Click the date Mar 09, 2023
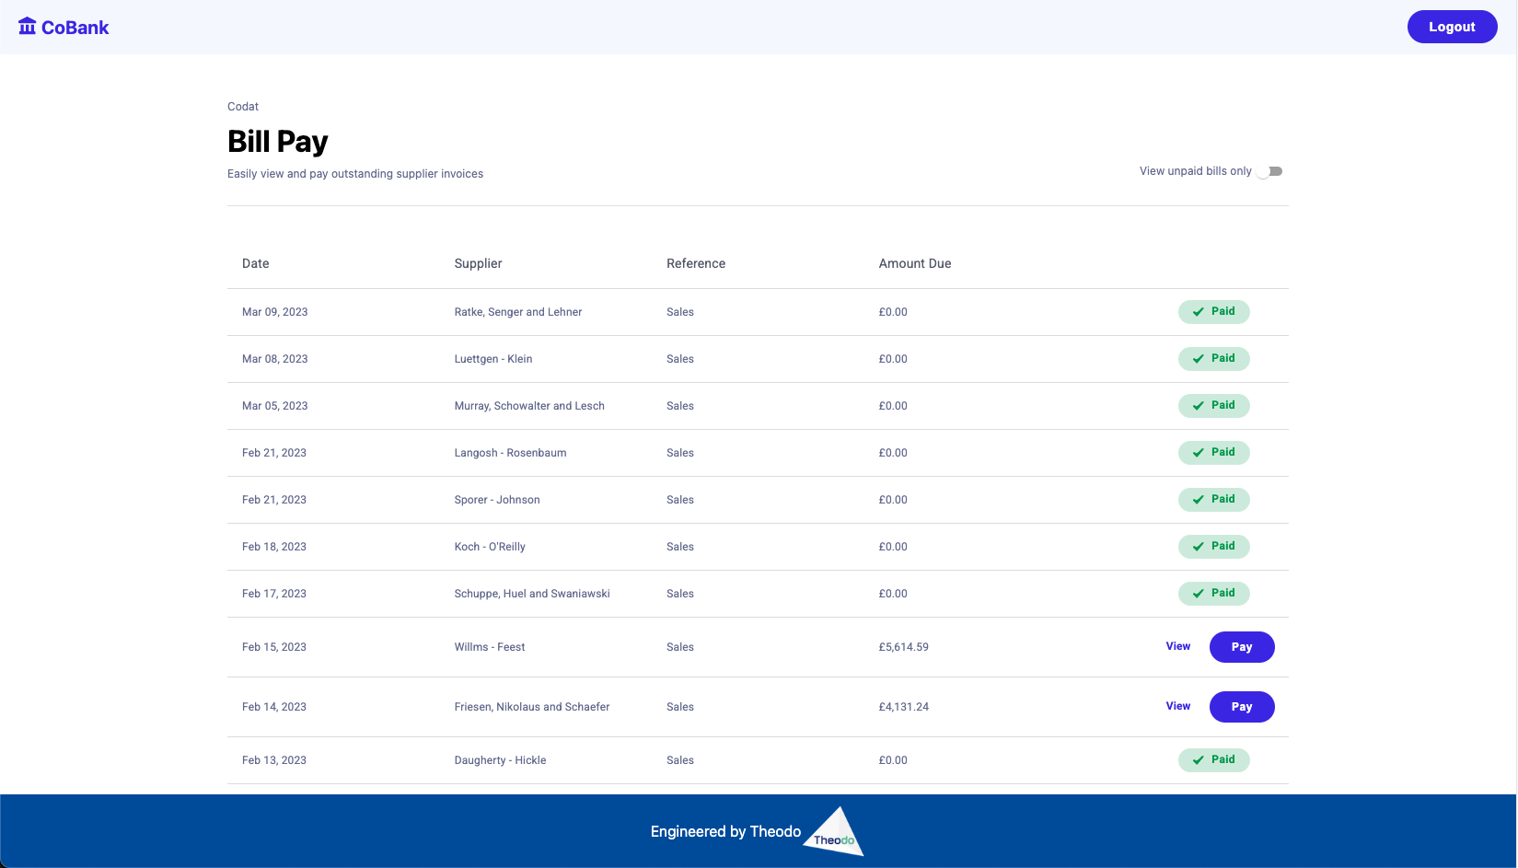The image size is (1518, 868). tap(275, 312)
